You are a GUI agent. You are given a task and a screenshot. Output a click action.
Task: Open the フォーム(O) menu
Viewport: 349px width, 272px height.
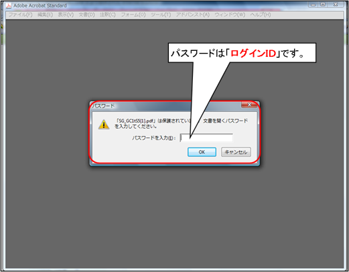tap(133, 15)
